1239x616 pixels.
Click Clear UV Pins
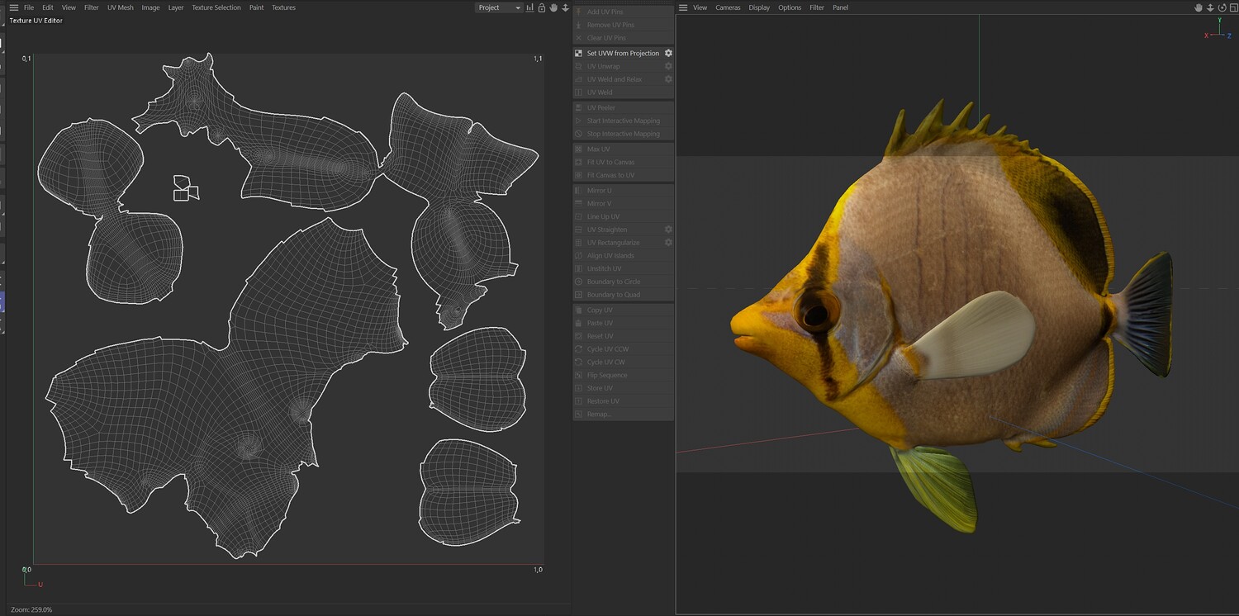(624, 38)
